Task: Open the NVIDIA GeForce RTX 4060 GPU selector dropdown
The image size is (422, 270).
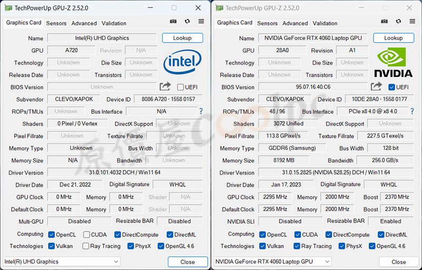Action: click(x=273, y=262)
